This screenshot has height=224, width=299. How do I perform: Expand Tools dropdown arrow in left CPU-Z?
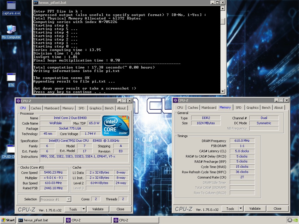click(x=84, y=209)
